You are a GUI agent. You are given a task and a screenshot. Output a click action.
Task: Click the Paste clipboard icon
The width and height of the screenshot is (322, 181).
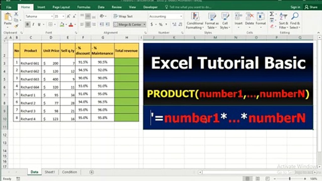pos(8,17)
